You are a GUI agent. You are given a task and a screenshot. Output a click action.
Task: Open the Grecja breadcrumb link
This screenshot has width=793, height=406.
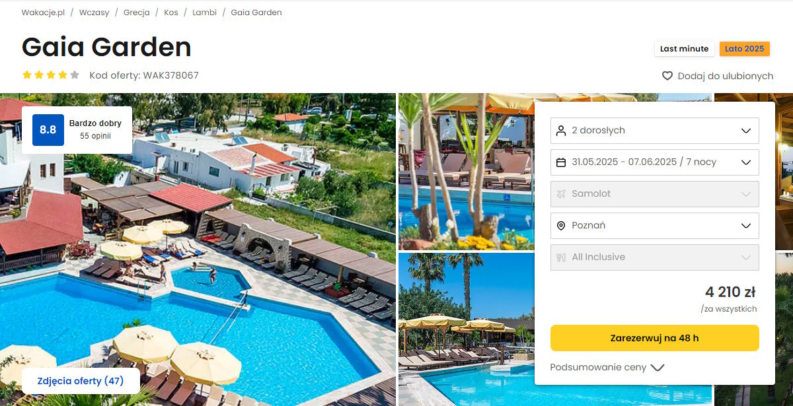[136, 13]
